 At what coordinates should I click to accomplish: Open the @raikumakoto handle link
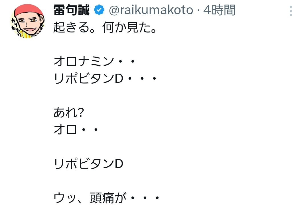151,11
